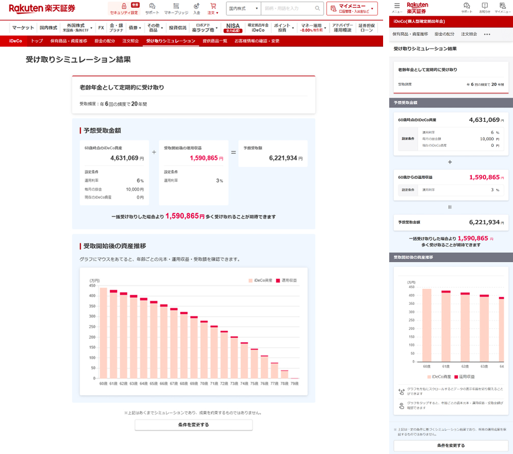This screenshot has width=513, height=454.
Task: Open the 証券担保ローン link
Action: point(367,28)
